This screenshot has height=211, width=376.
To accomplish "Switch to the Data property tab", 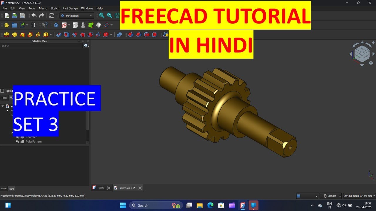I will (x=11, y=189).
